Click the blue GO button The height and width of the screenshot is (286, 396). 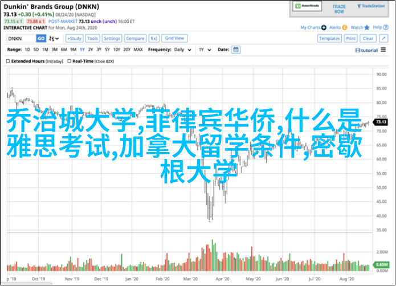pyautogui.click(x=41, y=39)
